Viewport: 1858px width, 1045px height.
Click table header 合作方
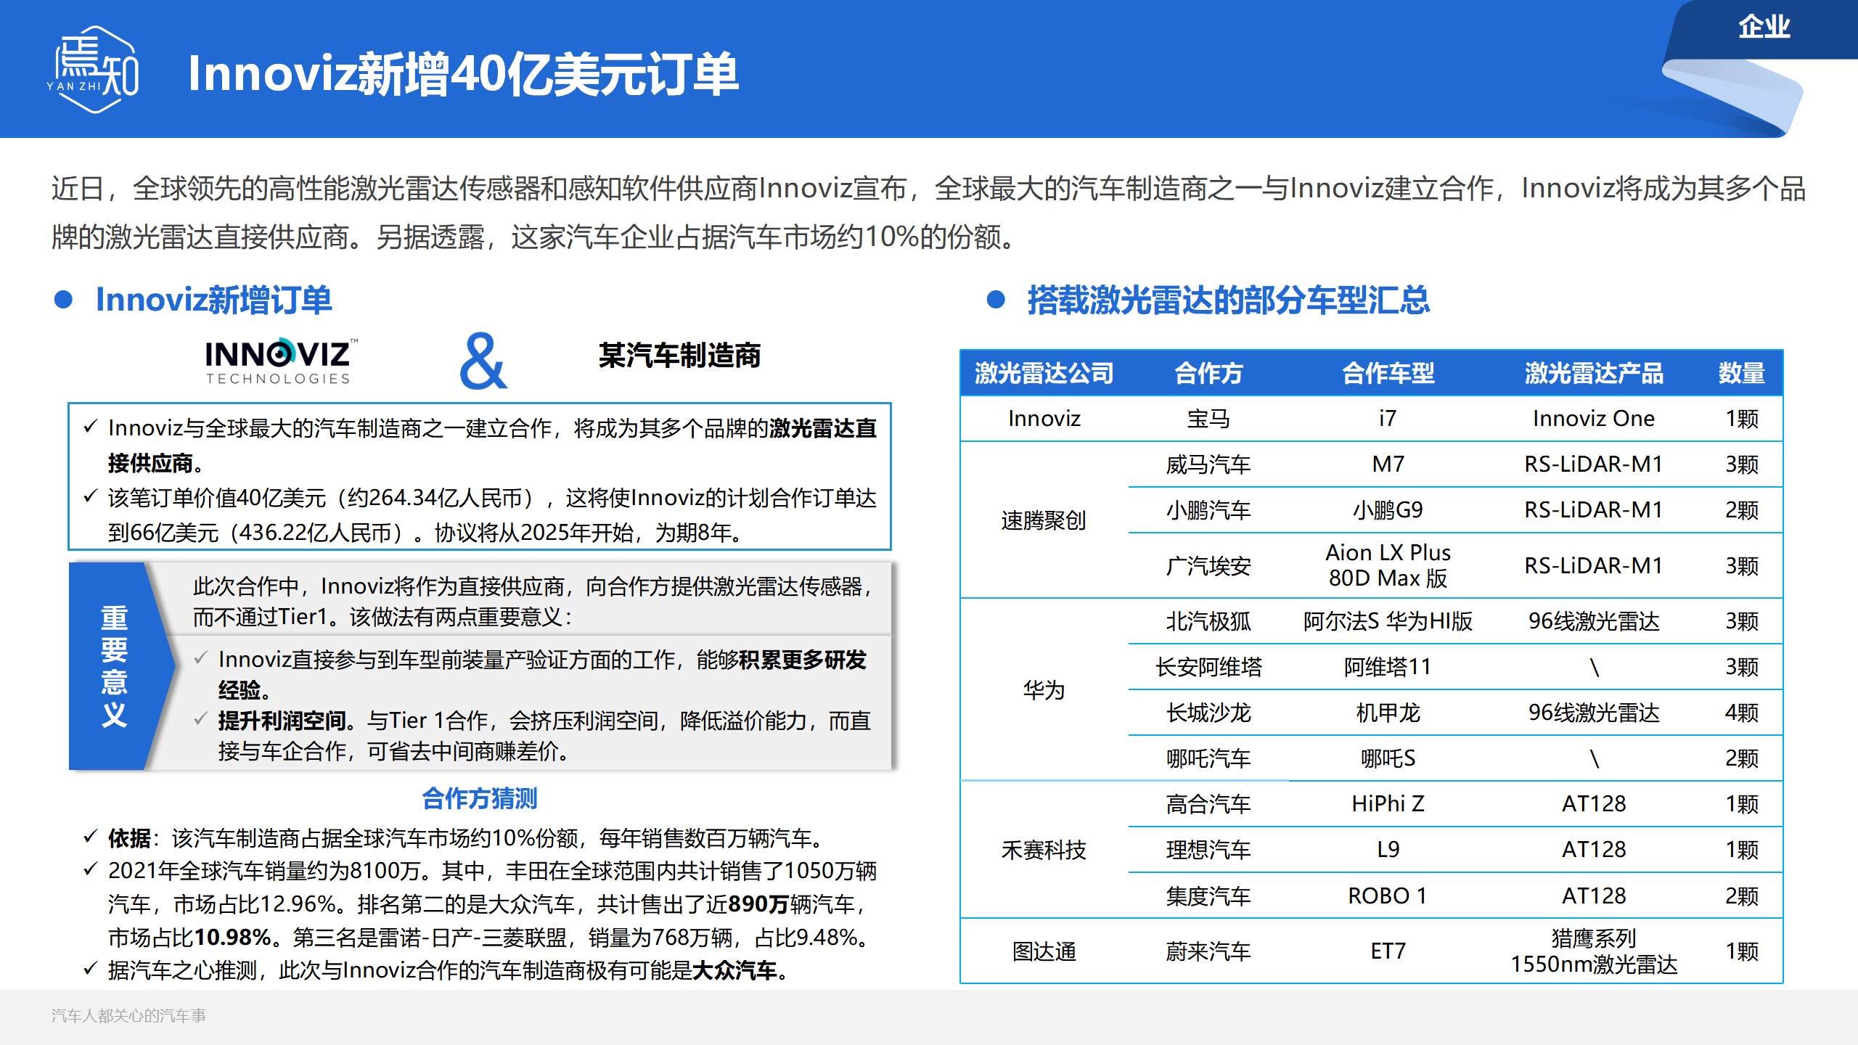tap(1208, 373)
